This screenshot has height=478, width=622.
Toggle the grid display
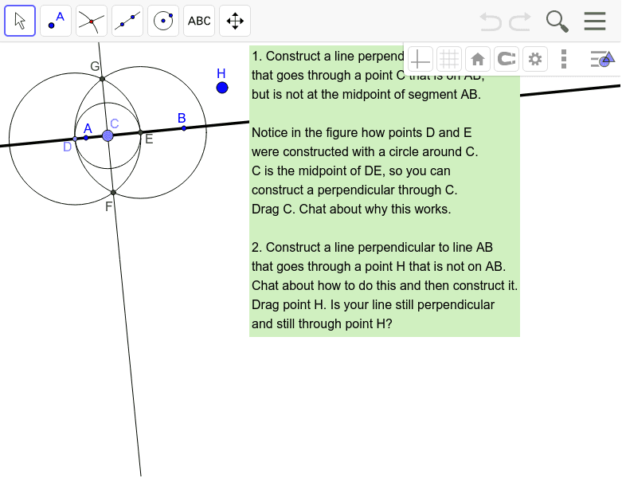[x=449, y=60]
